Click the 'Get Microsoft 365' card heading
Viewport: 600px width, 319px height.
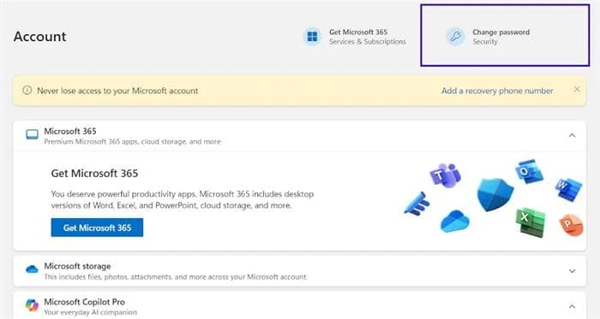pos(94,174)
